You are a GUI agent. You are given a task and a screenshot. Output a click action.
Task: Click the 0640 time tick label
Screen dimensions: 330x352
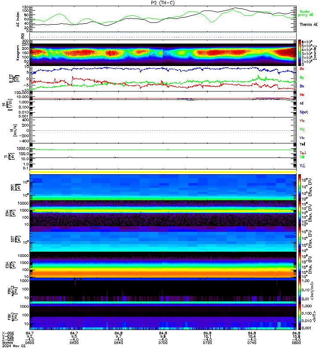(x=118, y=343)
